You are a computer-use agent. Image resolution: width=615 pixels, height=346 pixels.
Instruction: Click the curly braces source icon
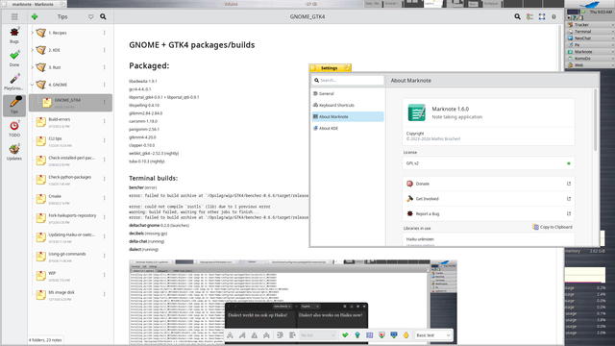553,16
